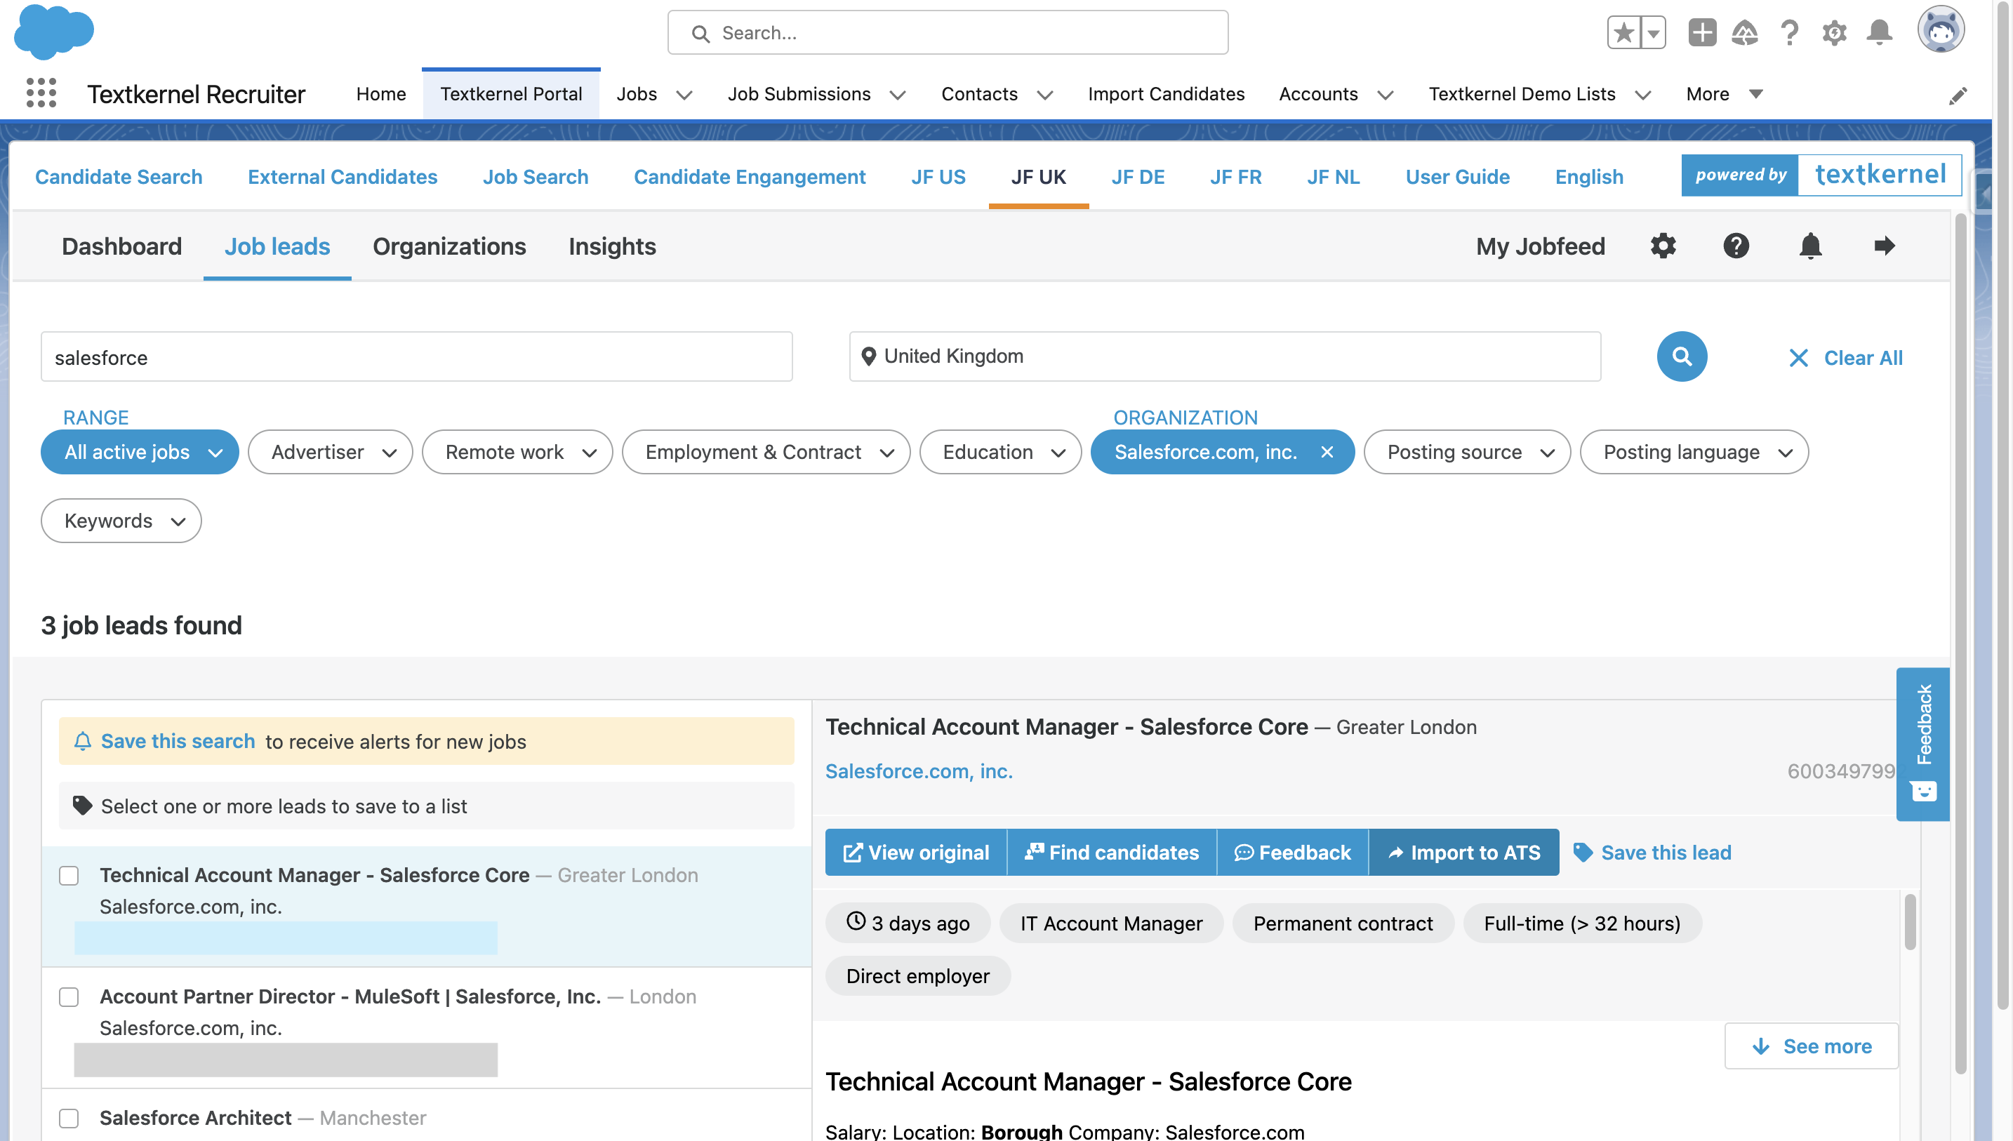Screen dimensions: 2013x1141
Task: Open Salesforce setup gear menu
Action: click(1833, 33)
